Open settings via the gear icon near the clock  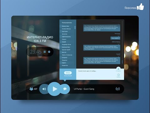tap(49, 52)
